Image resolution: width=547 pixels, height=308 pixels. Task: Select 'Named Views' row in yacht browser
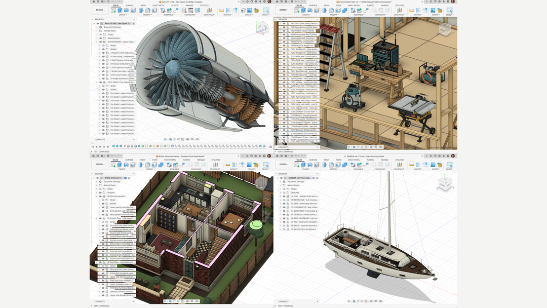[x=293, y=185]
